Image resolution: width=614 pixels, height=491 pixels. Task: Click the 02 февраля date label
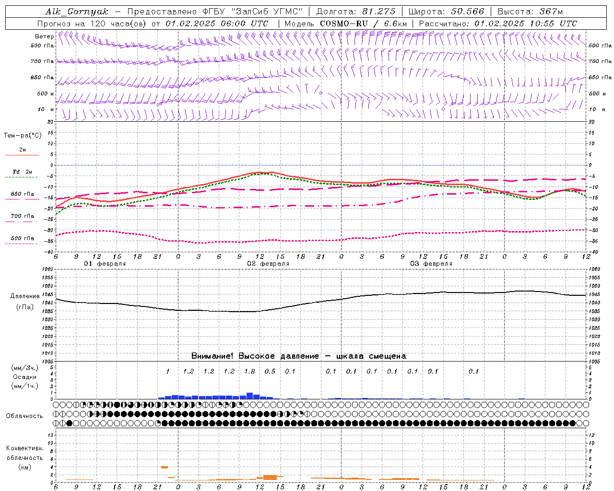(x=268, y=264)
